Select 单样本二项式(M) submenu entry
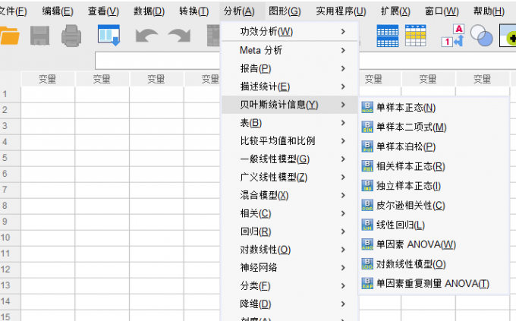Screen dimensions: 516x321 433,127
